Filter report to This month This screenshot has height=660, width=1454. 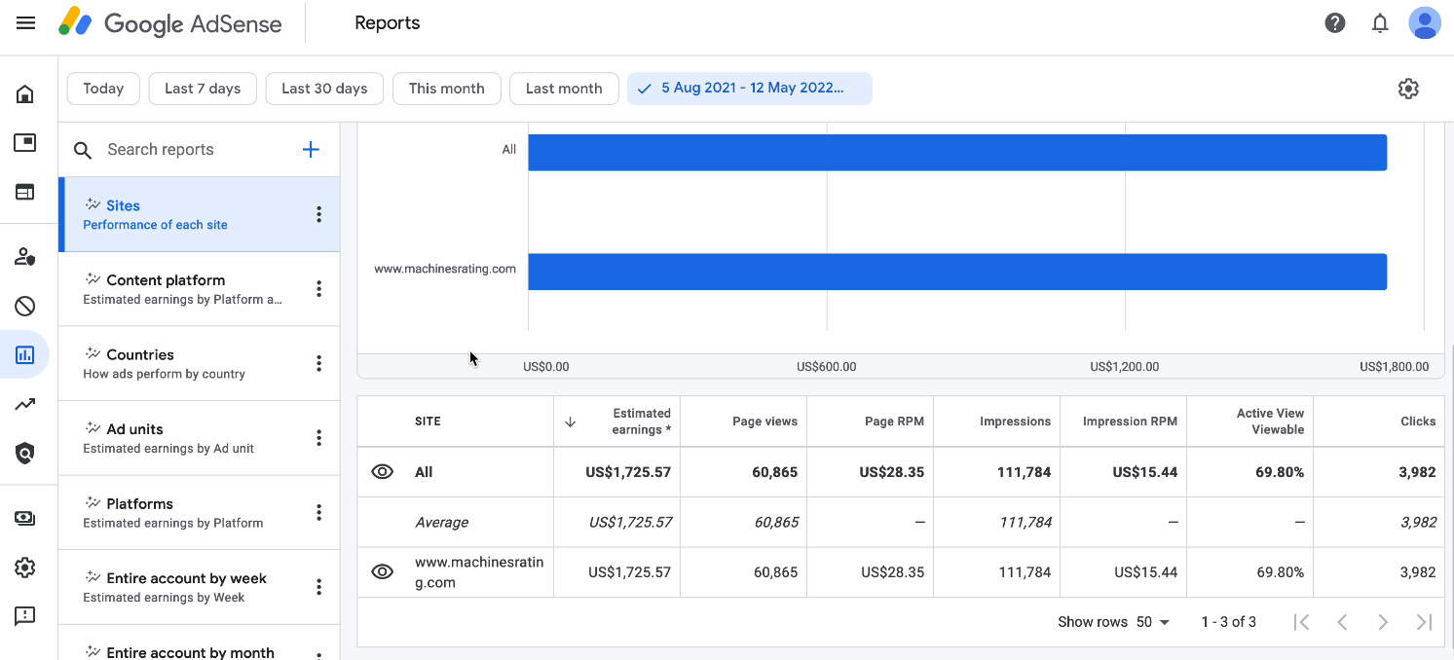coord(447,89)
